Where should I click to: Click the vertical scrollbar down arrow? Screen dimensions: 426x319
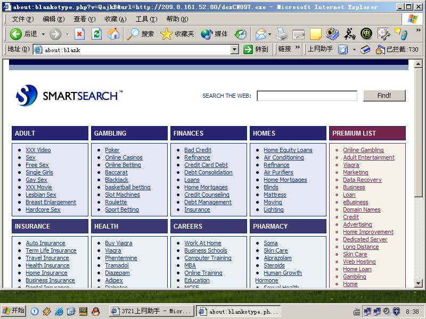coord(419,283)
